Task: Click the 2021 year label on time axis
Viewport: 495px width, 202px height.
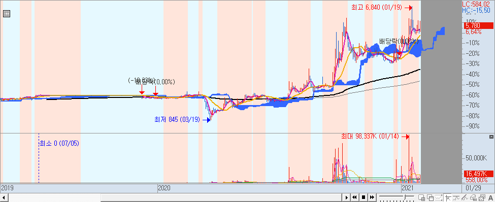Action: coord(408,188)
